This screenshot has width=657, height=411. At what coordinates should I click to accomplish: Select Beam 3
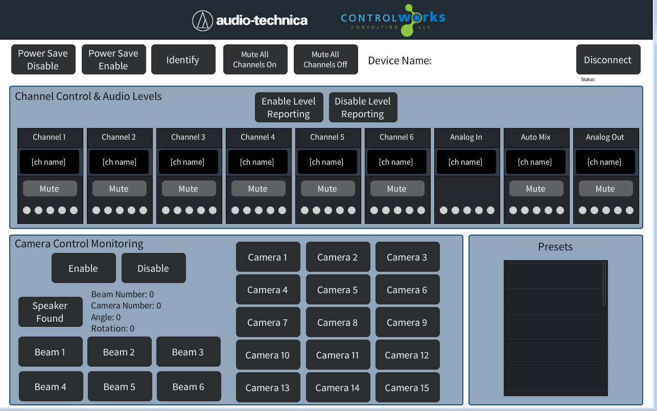pos(188,352)
